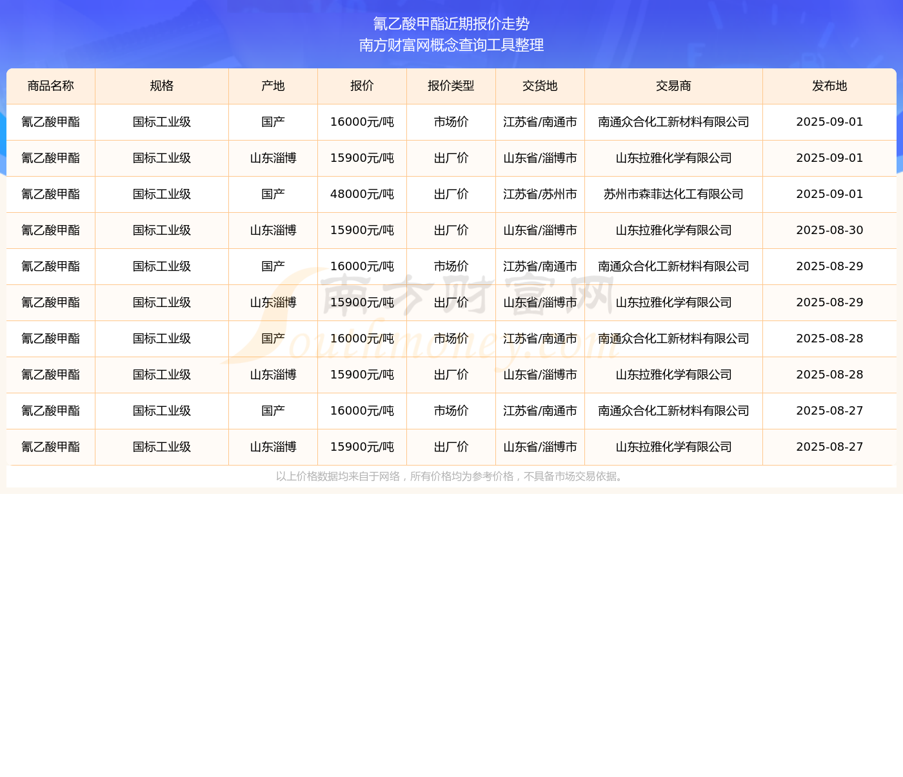
Task: Select the 交货地 column header
Action: pyautogui.click(x=541, y=86)
